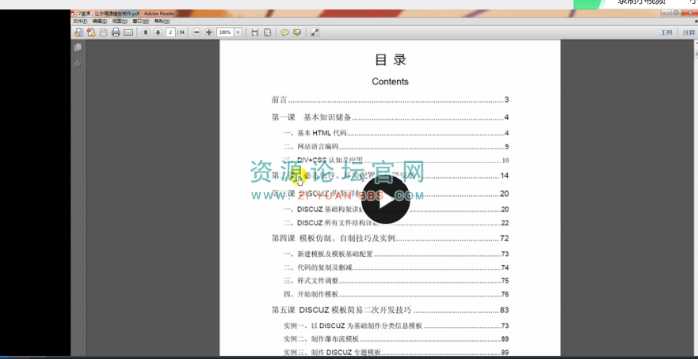Click the zoom out minus button

(196, 32)
